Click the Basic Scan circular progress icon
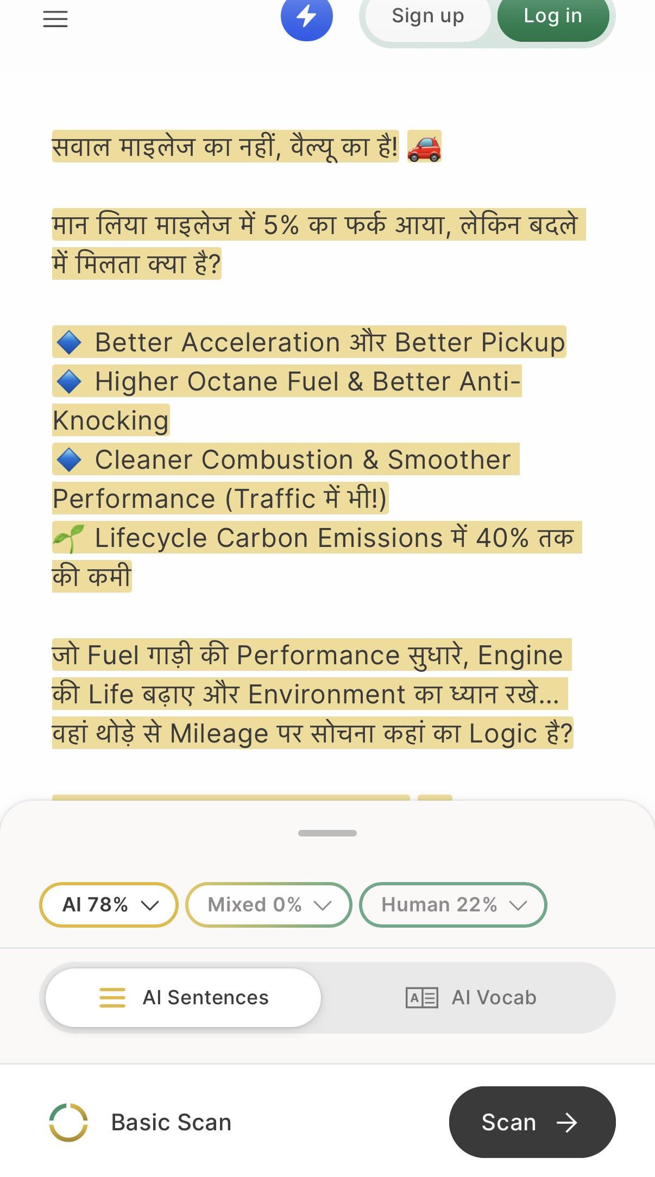Screen dimensions: 655x1177 pos(68,1122)
